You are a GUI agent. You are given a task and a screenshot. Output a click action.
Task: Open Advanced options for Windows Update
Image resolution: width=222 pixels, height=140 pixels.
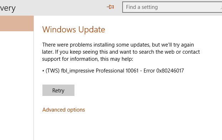coord(63,110)
